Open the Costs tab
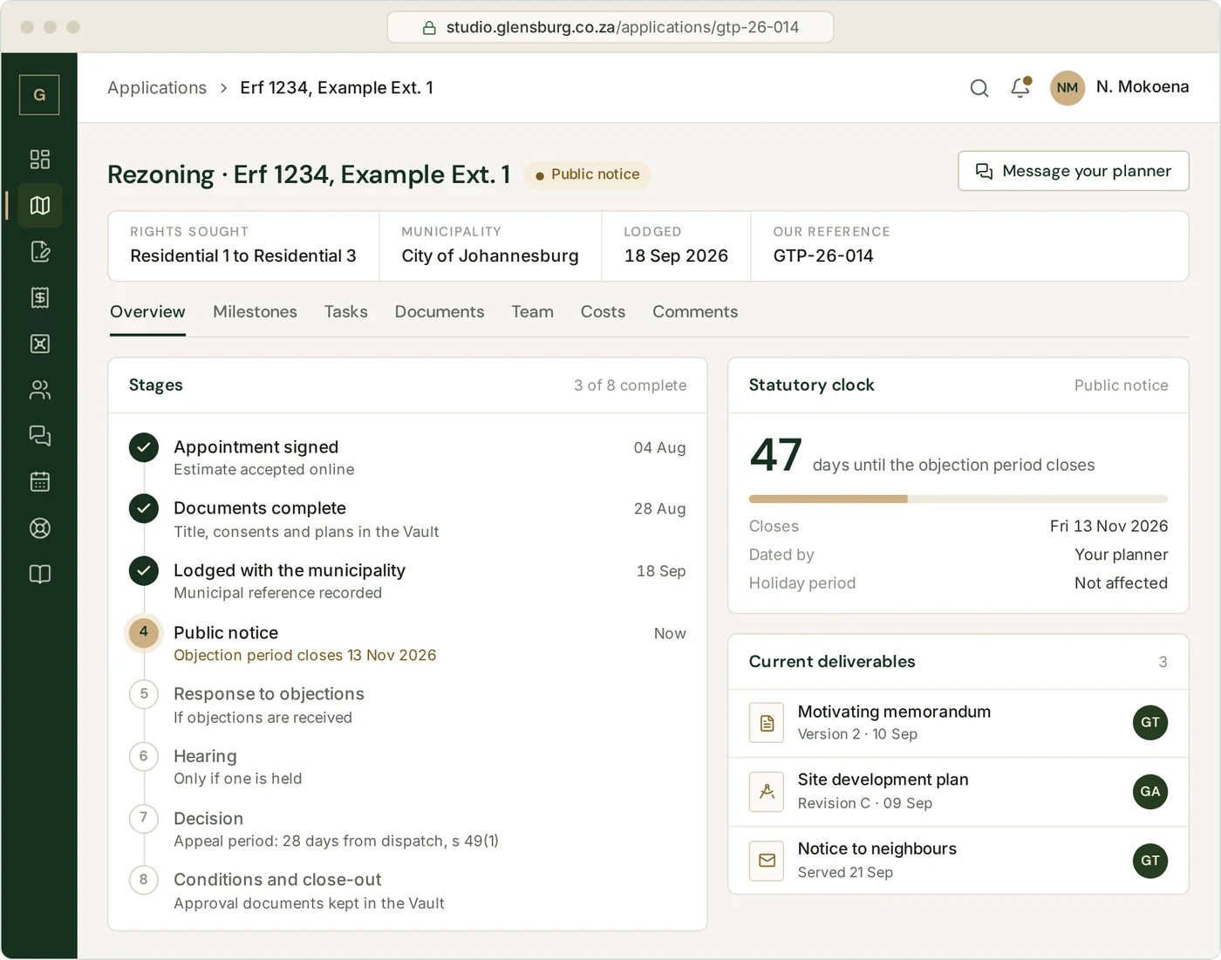The image size is (1221, 960). click(603, 312)
